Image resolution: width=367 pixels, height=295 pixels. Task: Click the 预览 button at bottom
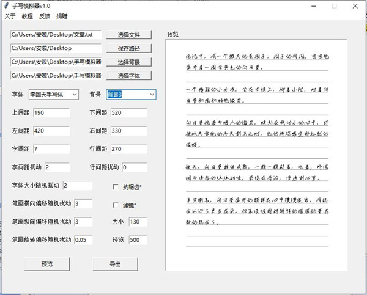(x=46, y=264)
